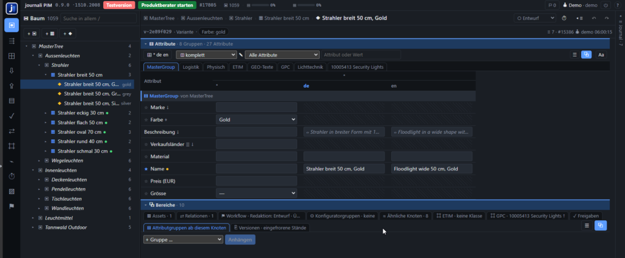Open the stacked rows sidebar icon

[x=12, y=100]
